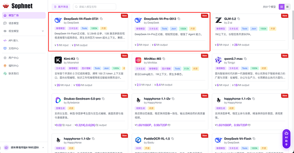The height and width of the screenshot is (153, 294).
Task: Open the AI 助手 floating button
Action: coord(286,139)
